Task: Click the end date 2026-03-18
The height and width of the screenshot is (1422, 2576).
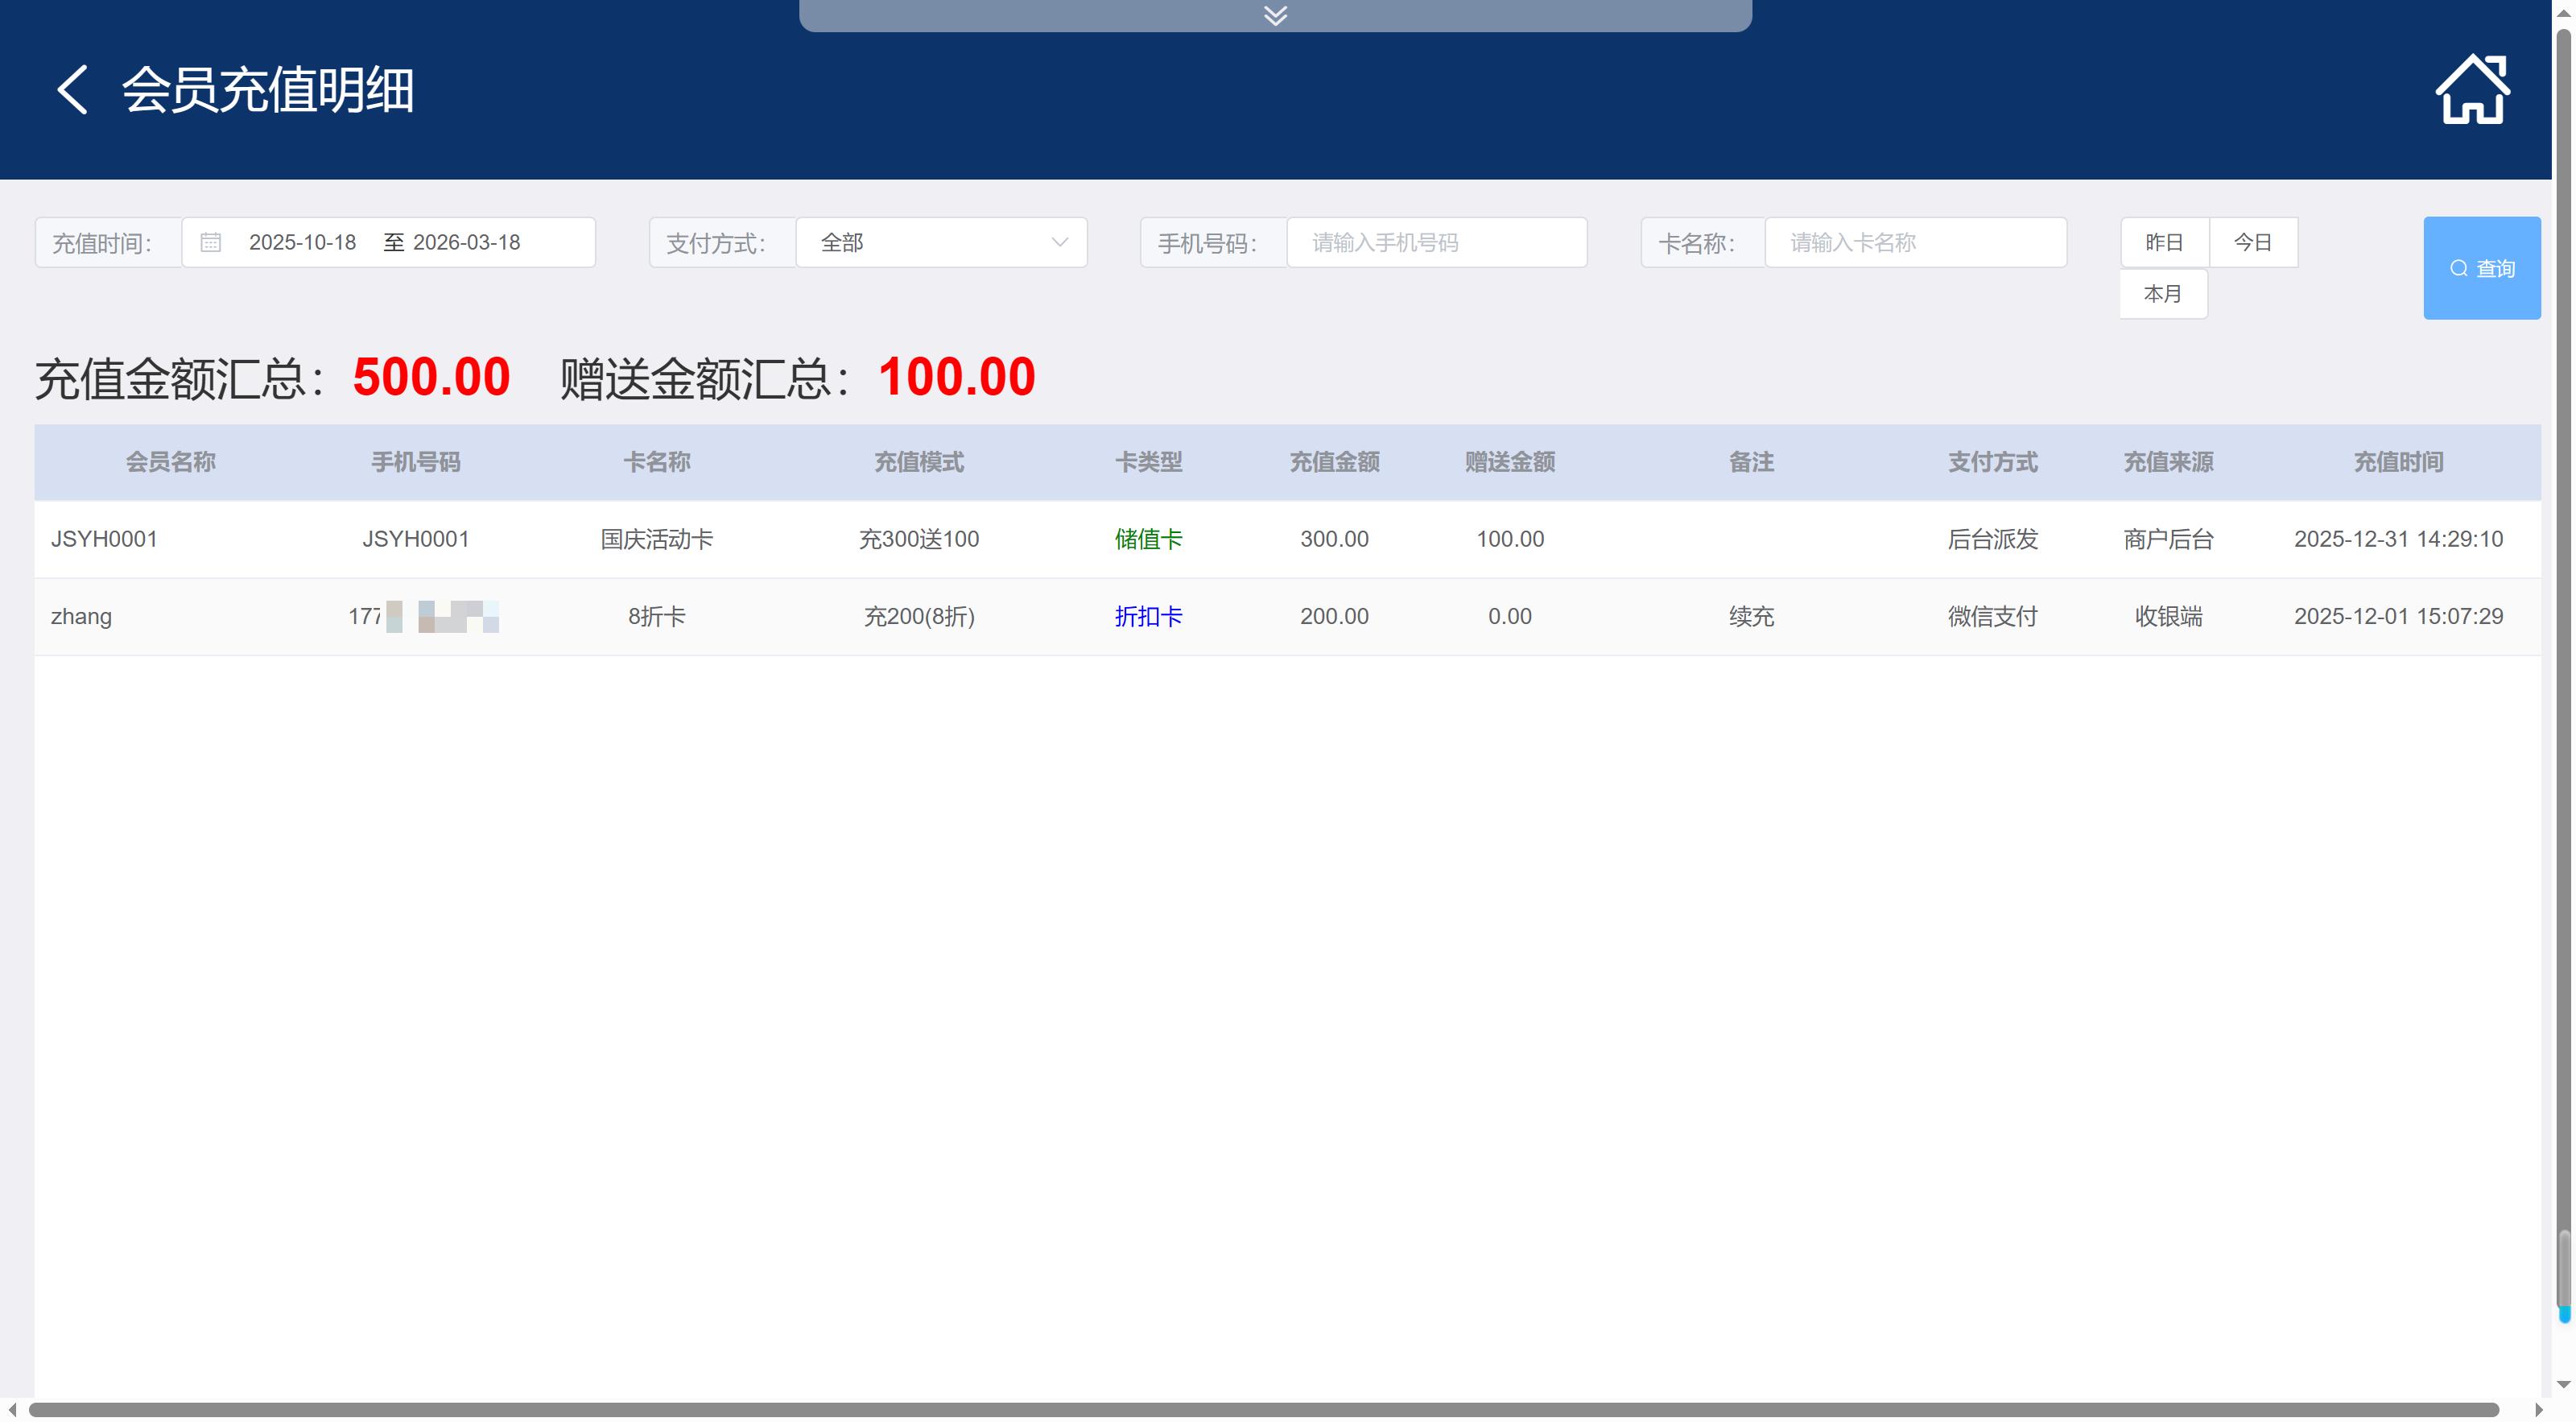Action: (x=466, y=242)
